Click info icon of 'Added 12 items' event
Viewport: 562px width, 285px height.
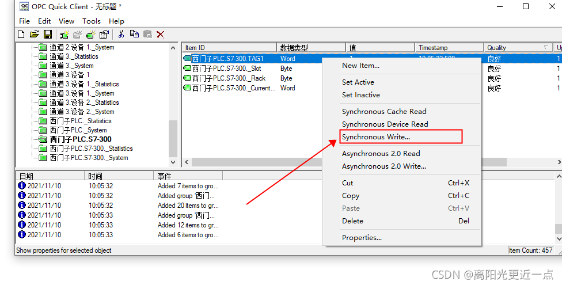[22, 225]
